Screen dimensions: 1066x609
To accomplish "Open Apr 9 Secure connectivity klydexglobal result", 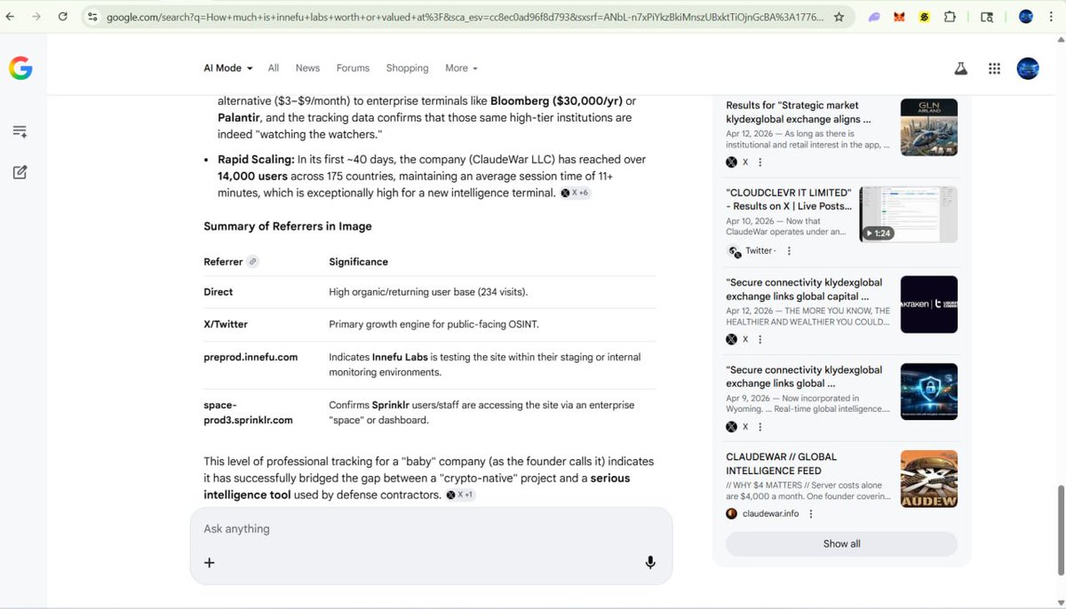I will pyautogui.click(x=804, y=376).
